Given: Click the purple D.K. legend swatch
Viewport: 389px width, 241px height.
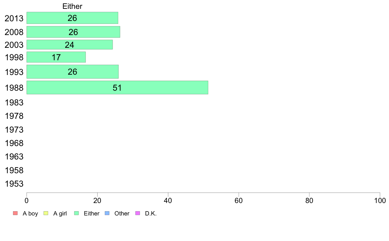Looking at the screenshot, I should click(x=138, y=213).
